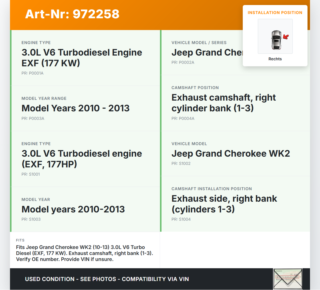320x290 pixels.
Task: Select Model Years 2010 - 2013 entry
Action: click(75, 108)
